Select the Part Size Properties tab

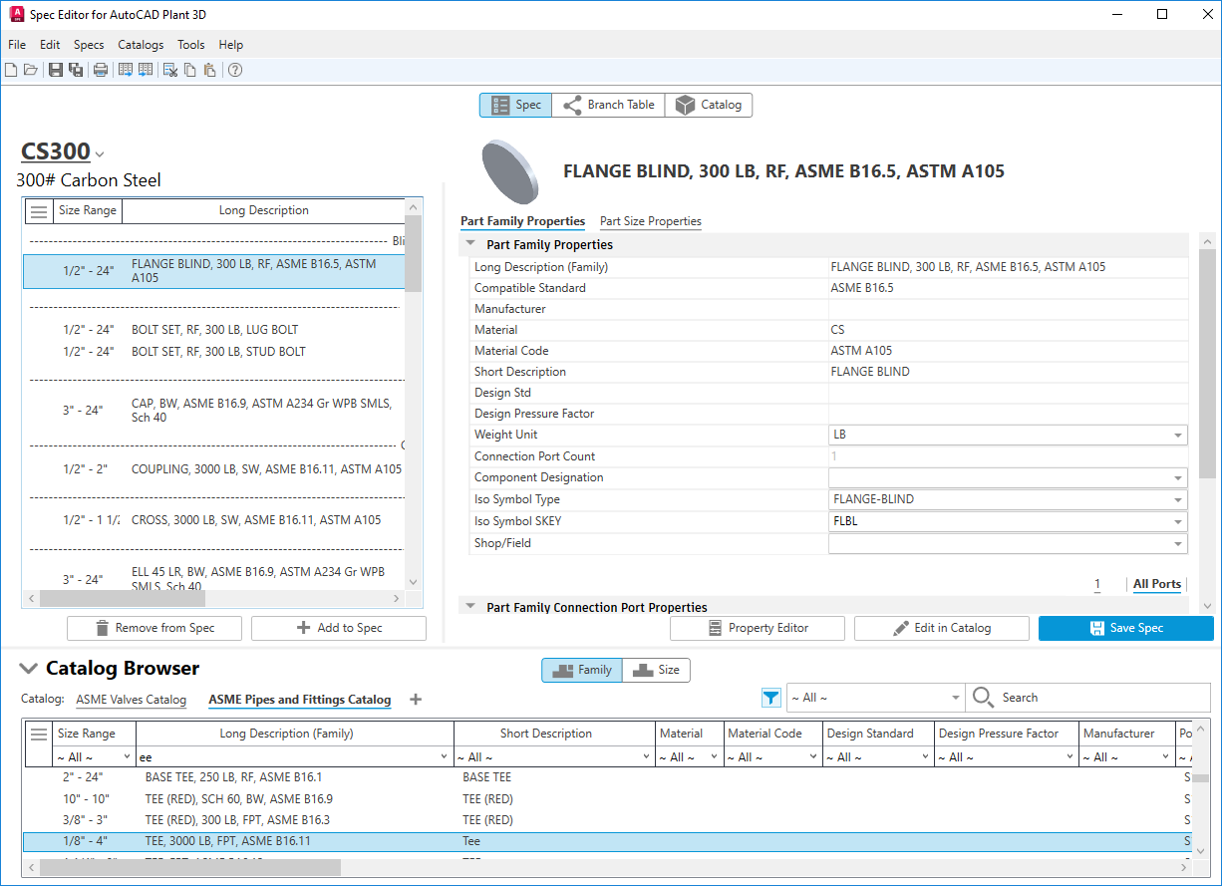651,221
